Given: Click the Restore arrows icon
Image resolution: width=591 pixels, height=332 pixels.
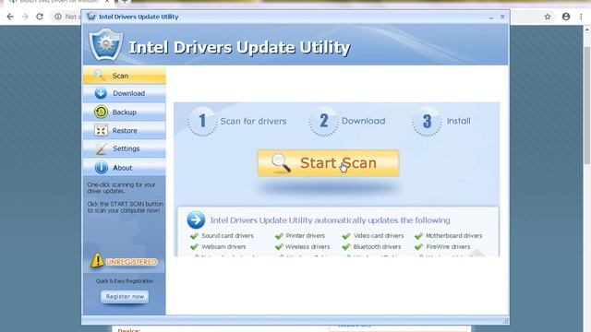Looking at the screenshot, I should click(101, 131).
